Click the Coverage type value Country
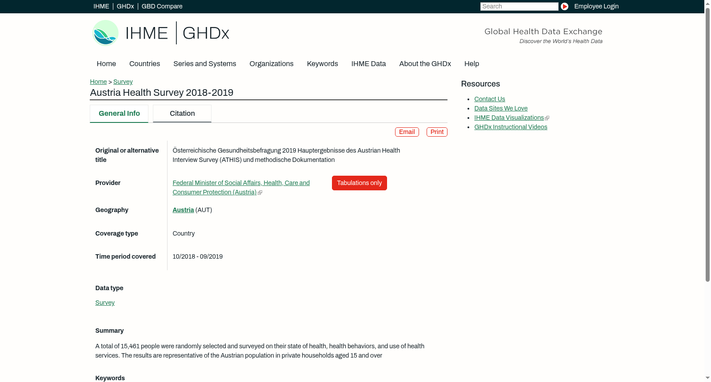 coord(184,233)
